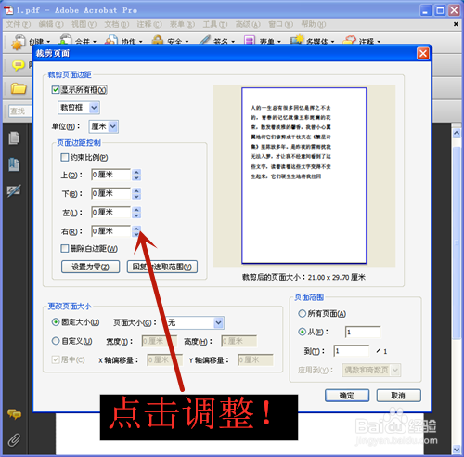Click the From (从) page number field
This screenshot has height=457, width=464.
pos(363,332)
